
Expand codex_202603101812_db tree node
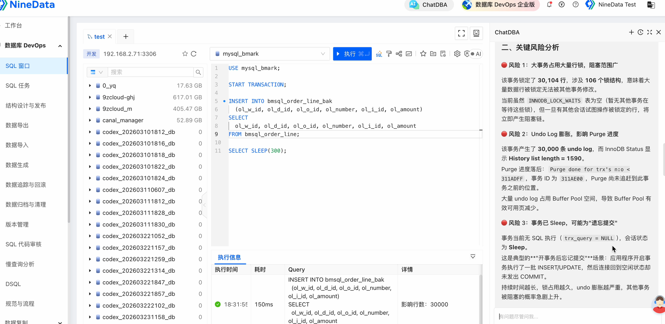coord(90,132)
